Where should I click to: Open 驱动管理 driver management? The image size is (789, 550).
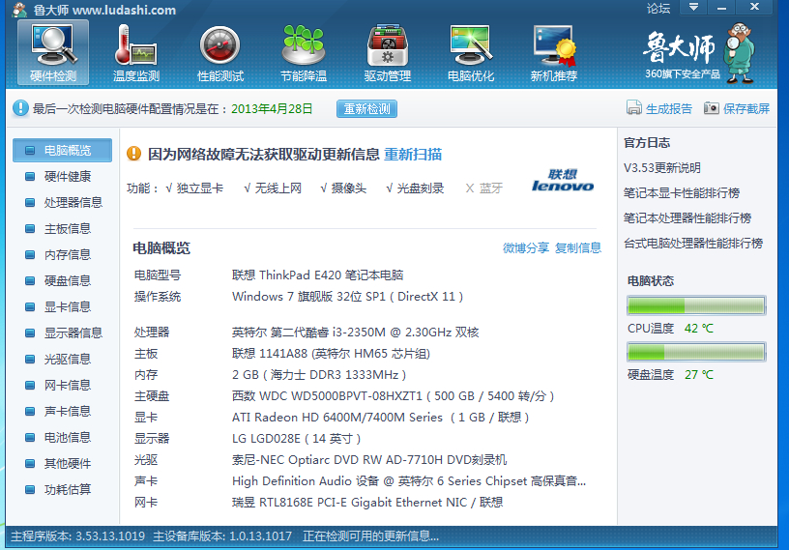pyautogui.click(x=387, y=52)
